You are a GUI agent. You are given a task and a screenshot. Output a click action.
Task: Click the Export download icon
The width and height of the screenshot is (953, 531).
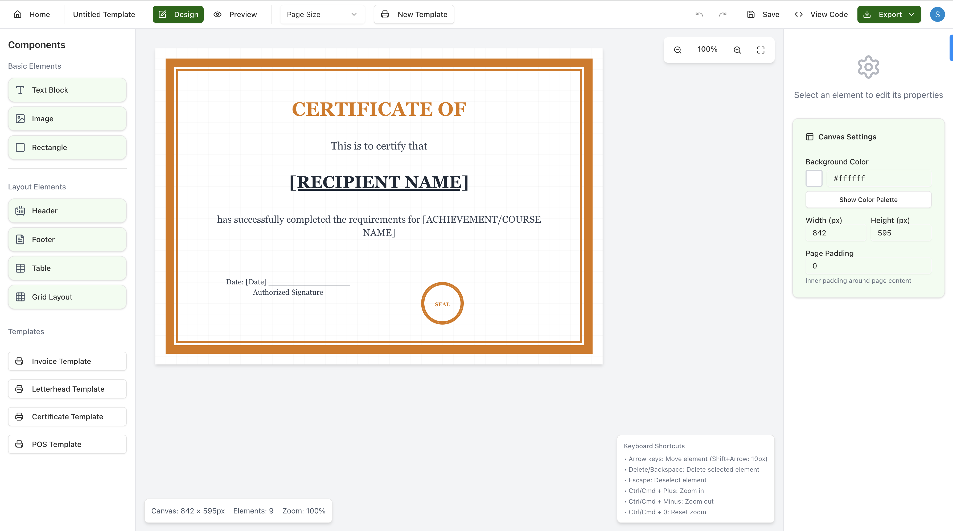click(867, 14)
